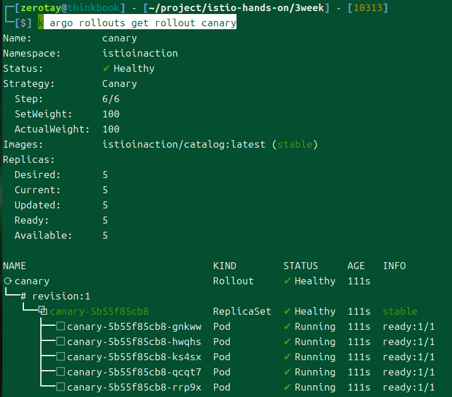The image size is (452, 397).
Task: Click the ReplicaSet icon before canary-5b55f85cb8
Action: (x=43, y=311)
